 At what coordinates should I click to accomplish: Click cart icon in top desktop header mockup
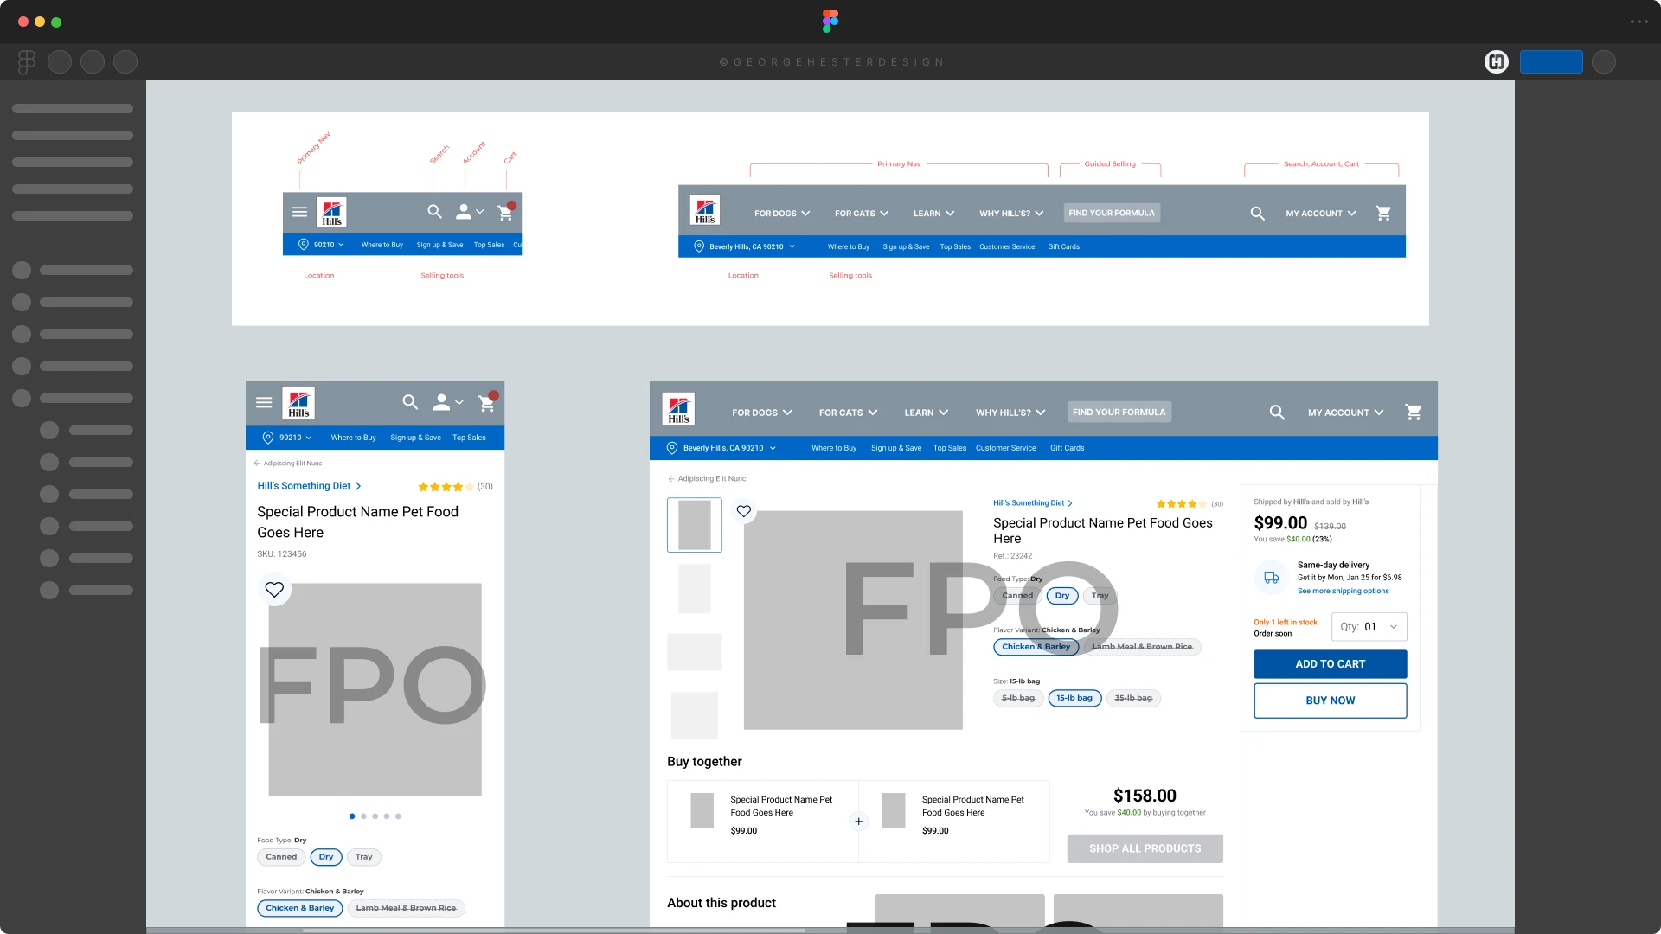pyautogui.click(x=1383, y=213)
